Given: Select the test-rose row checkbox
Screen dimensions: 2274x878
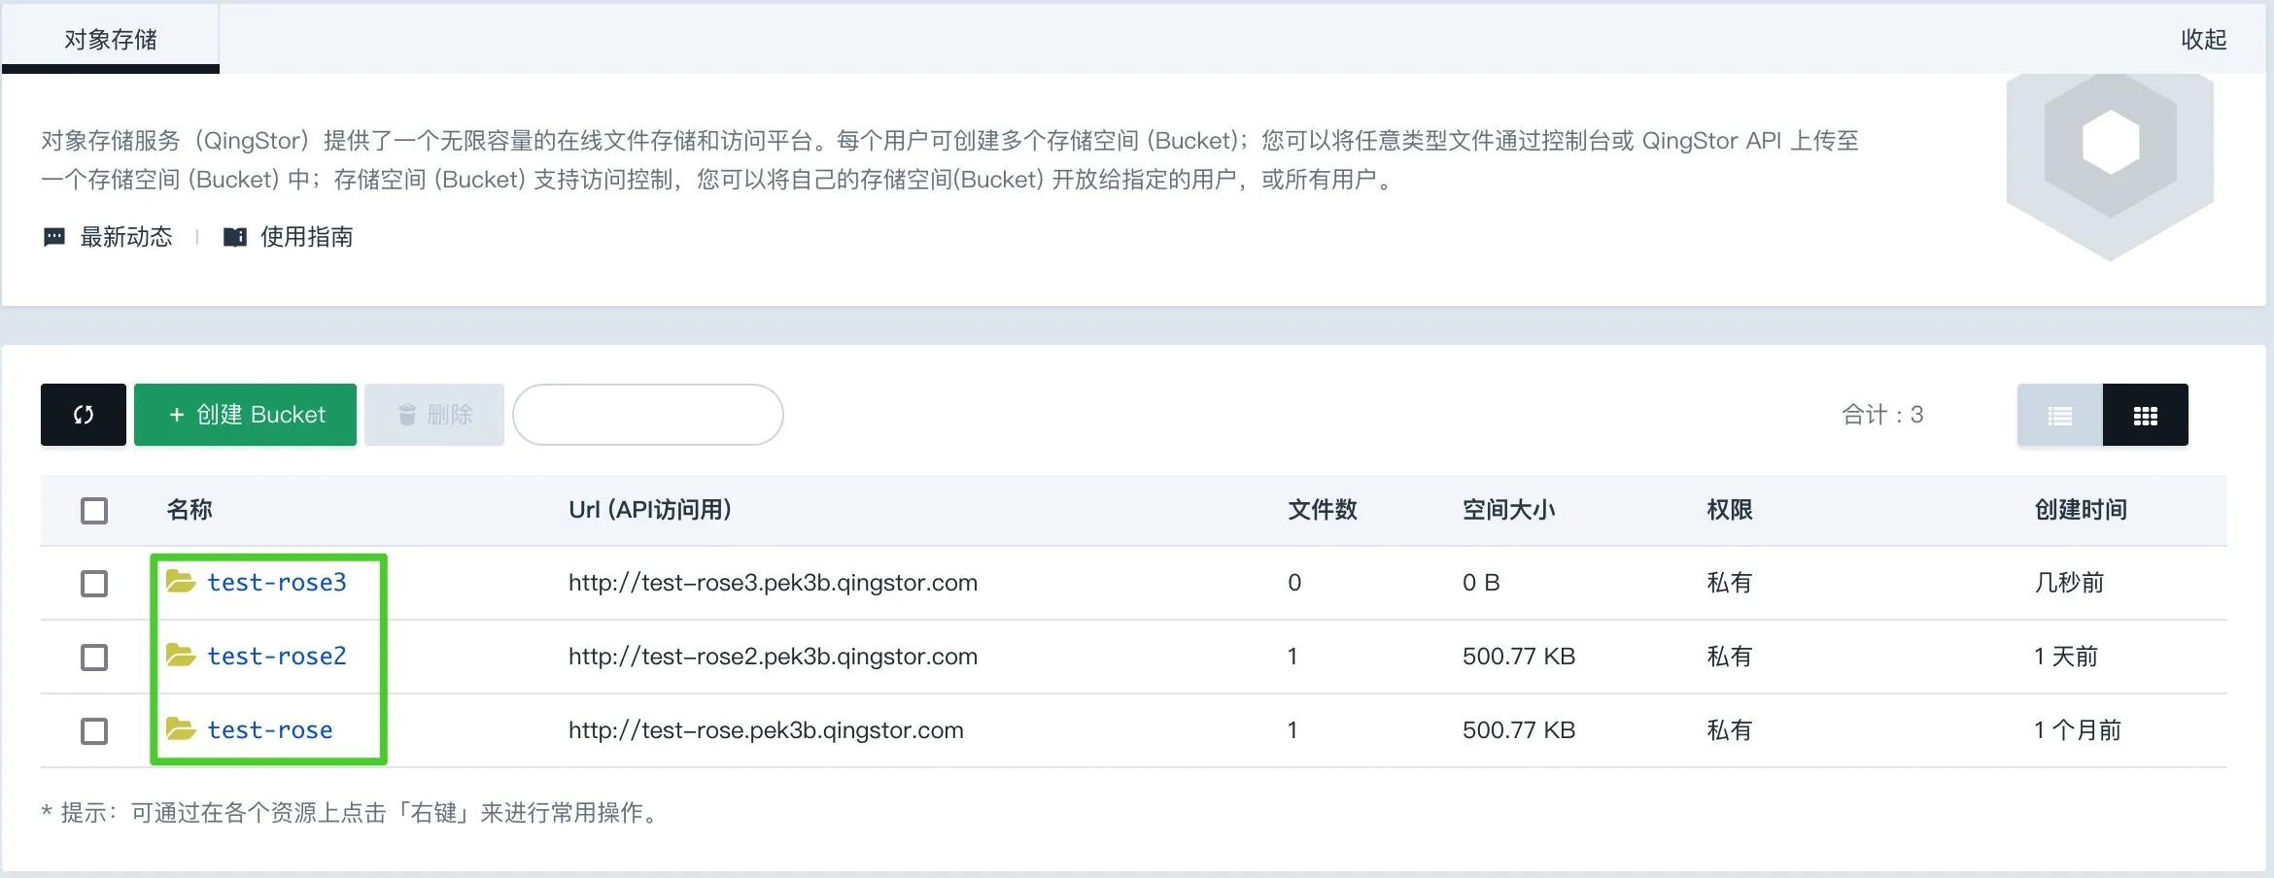Looking at the screenshot, I should [x=94, y=731].
